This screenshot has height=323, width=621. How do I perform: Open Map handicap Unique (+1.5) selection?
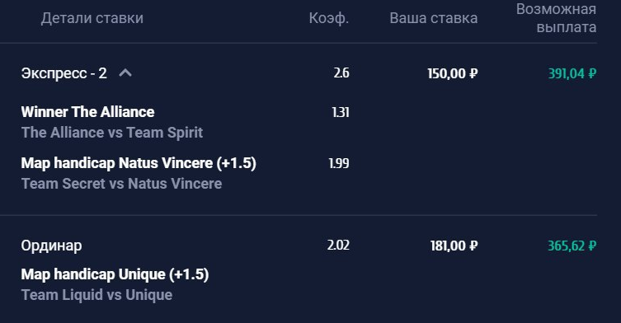tap(115, 274)
